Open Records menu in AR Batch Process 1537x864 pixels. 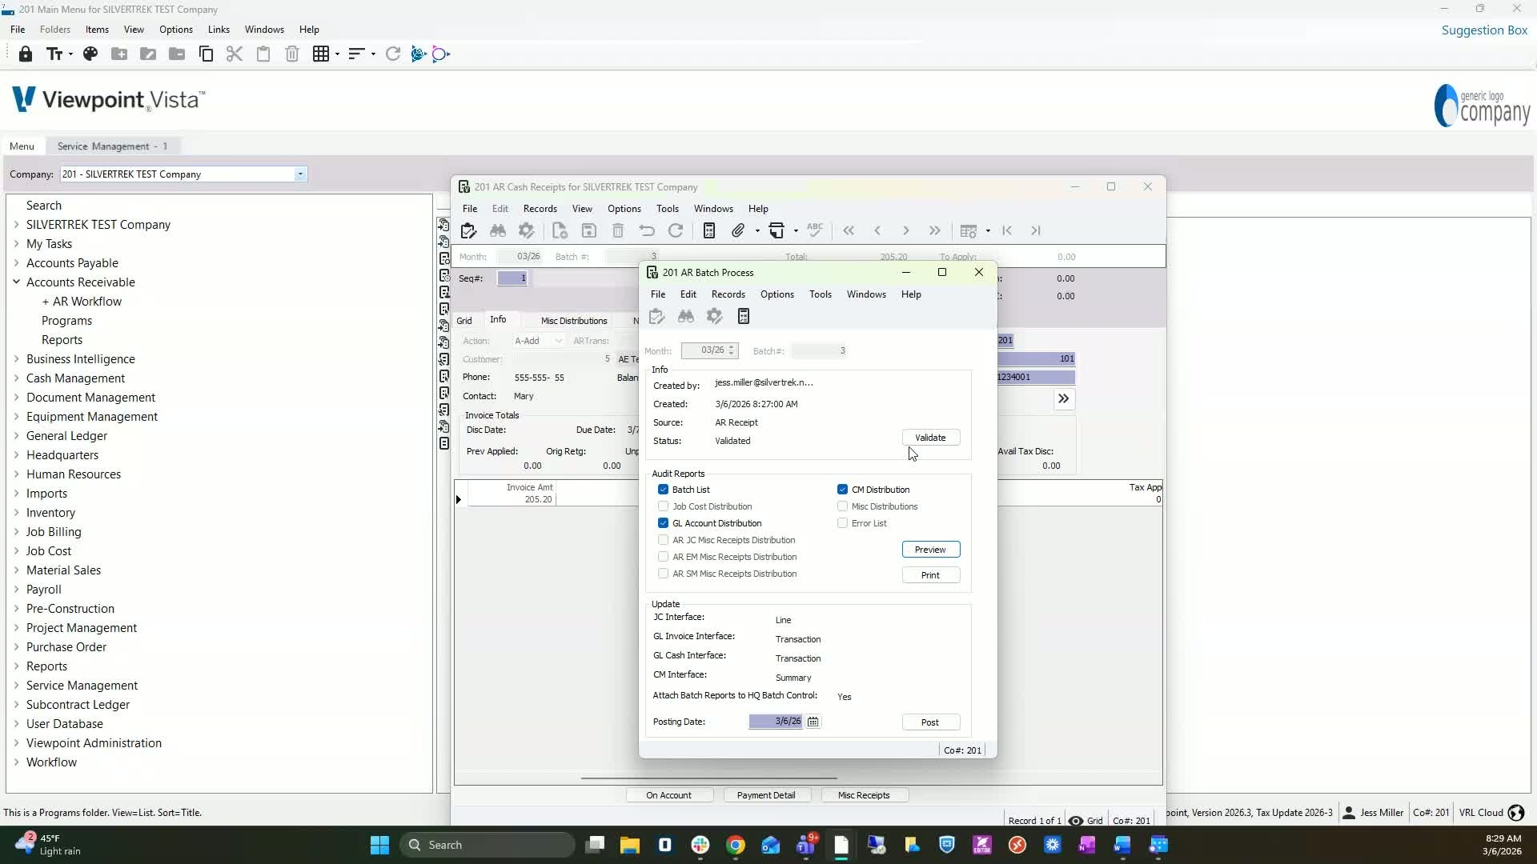pos(728,294)
